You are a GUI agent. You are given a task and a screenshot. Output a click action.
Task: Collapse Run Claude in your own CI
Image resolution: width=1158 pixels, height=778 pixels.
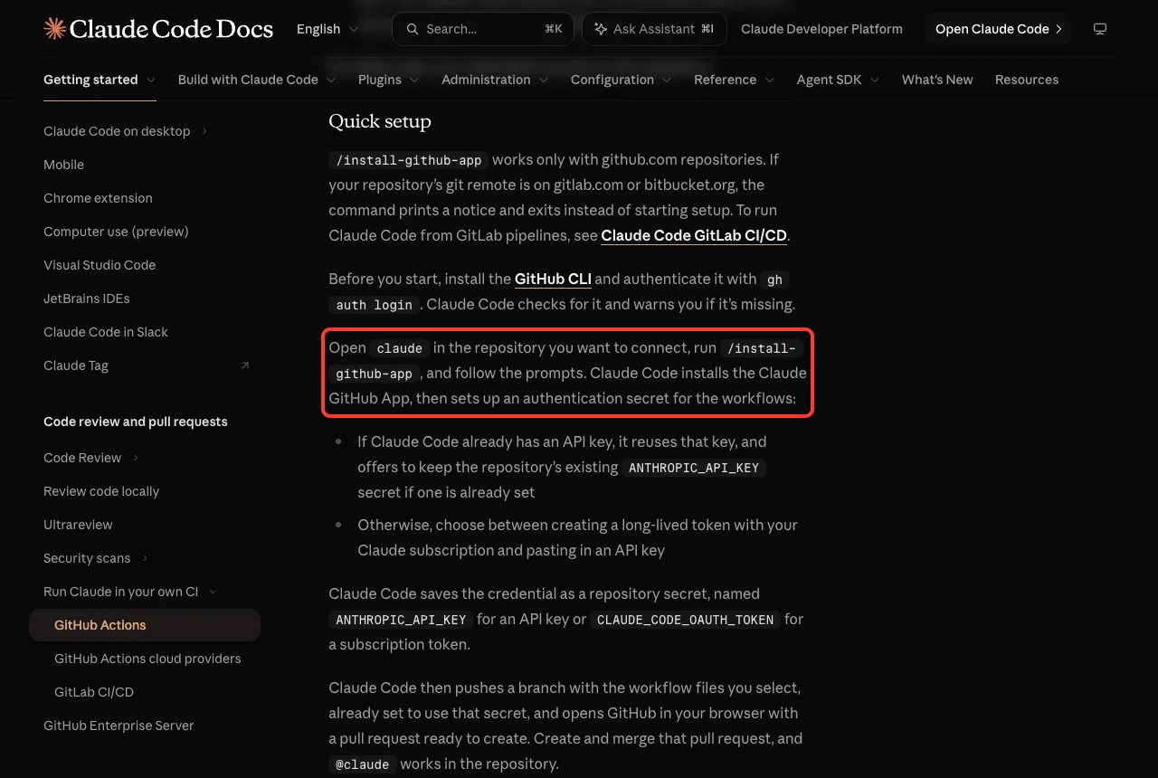tap(213, 592)
